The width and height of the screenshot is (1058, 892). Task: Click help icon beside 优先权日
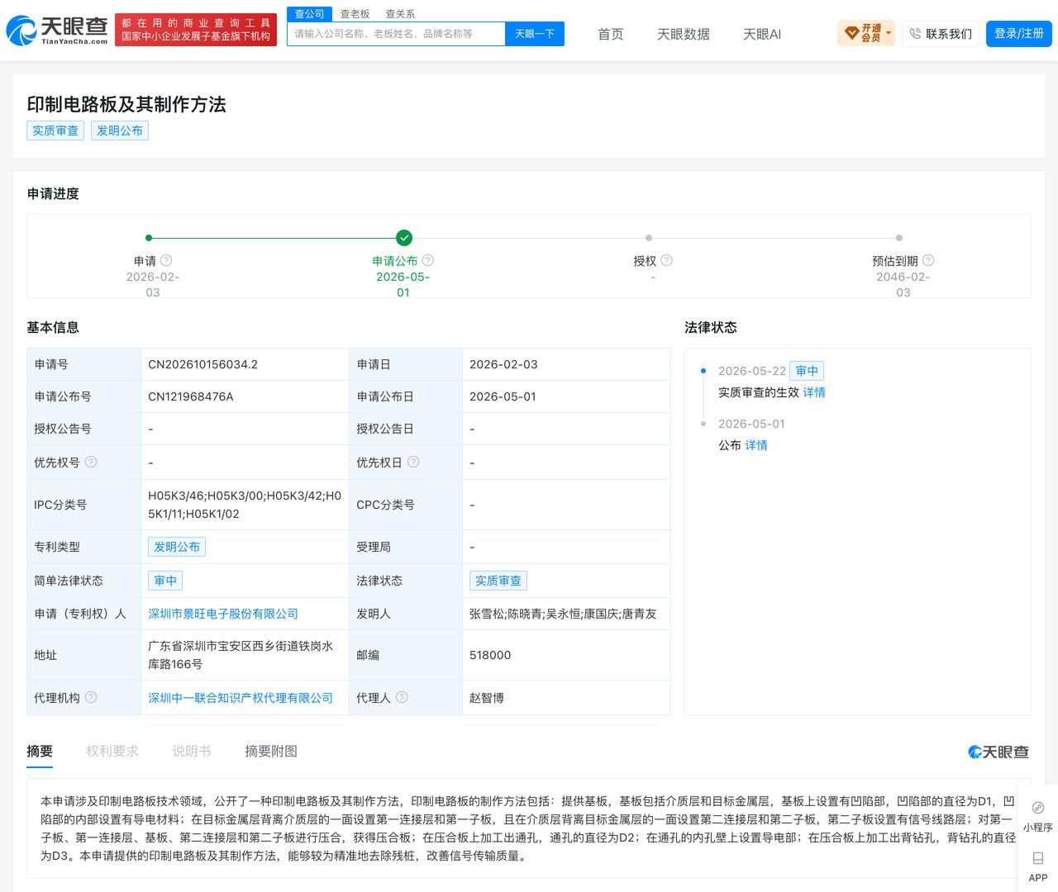tap(413, 462)
